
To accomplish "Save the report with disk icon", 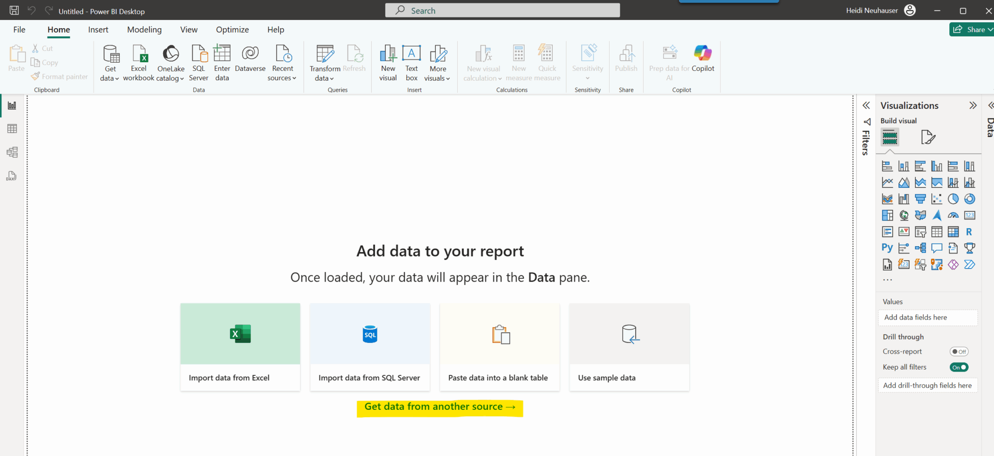I will 14,10.
